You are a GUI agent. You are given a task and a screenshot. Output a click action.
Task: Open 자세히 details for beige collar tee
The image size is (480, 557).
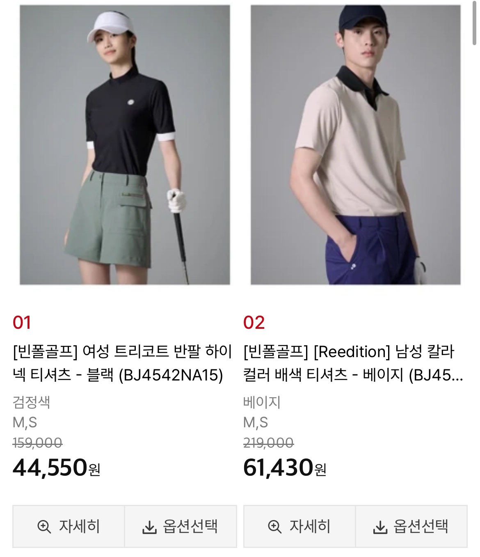tap(299, 526)
